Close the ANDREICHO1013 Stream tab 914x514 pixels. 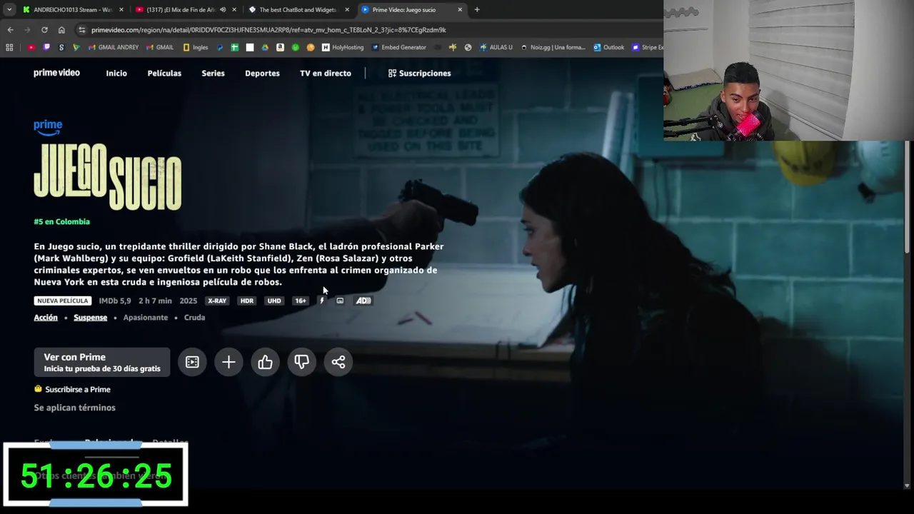coord(121,9)
